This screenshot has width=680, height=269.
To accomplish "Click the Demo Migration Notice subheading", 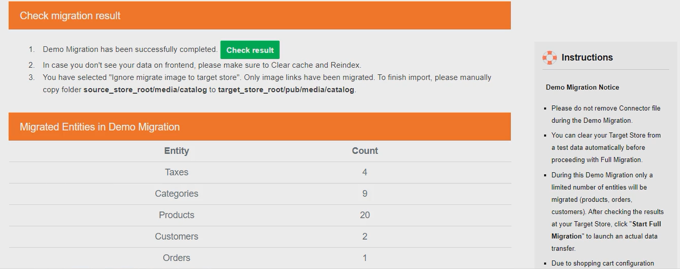I will [x=582, y=87].
